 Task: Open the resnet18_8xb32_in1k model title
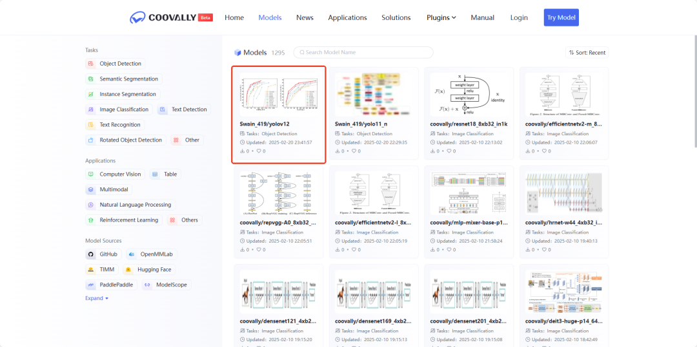click(x=469, y=124)
